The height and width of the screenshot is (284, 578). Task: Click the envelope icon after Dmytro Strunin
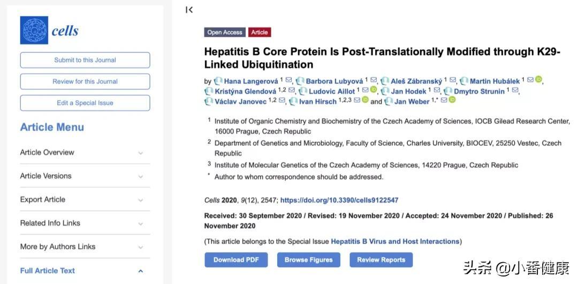[515, 91]
